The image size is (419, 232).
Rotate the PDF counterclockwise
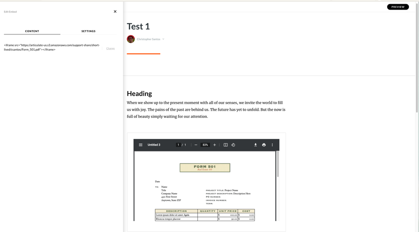tap(233, 145)
